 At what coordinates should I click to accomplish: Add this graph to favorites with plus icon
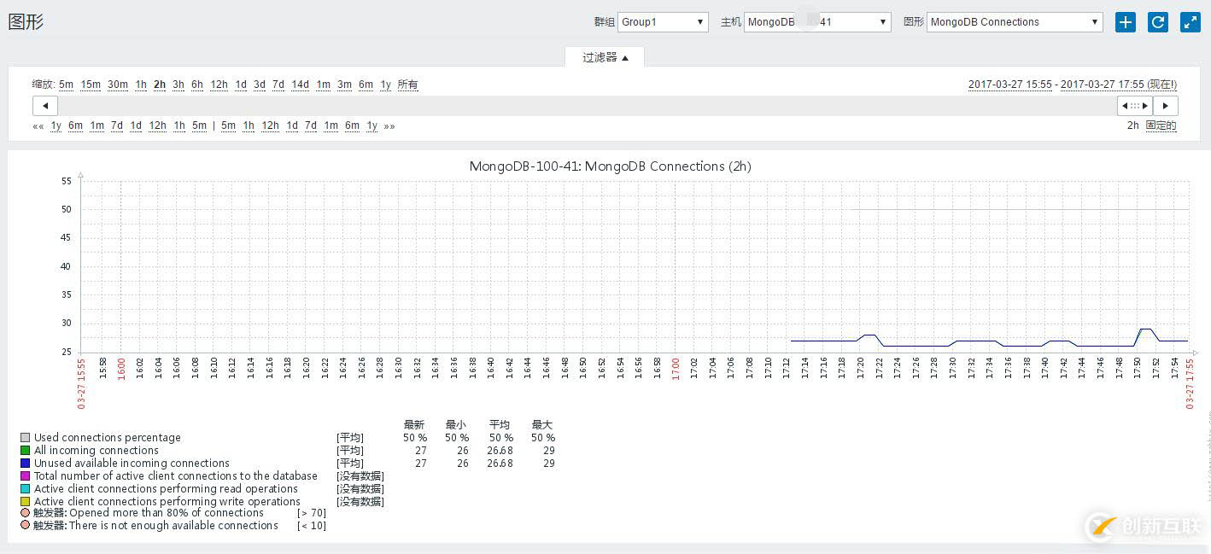1125,22
